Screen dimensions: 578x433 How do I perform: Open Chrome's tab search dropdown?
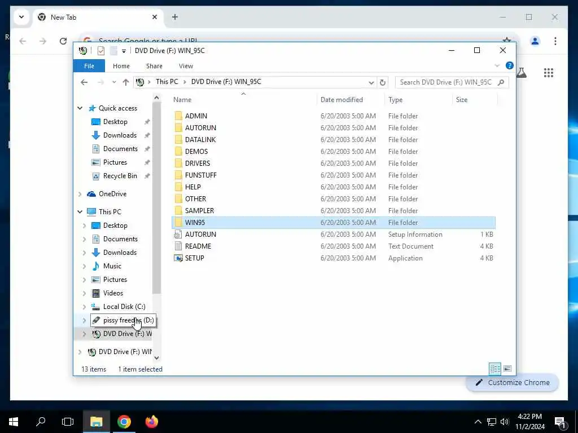21,17
